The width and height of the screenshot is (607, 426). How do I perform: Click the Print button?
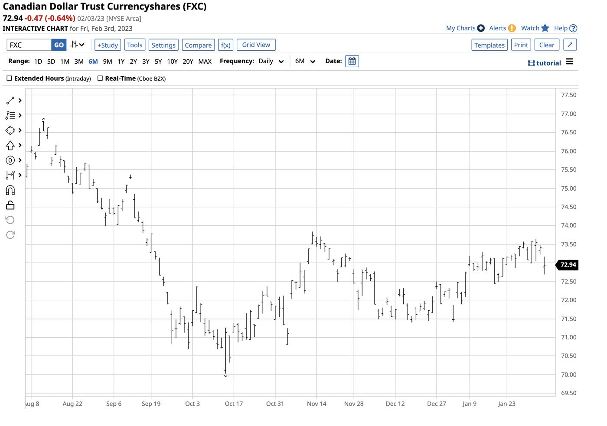[521, 45]
